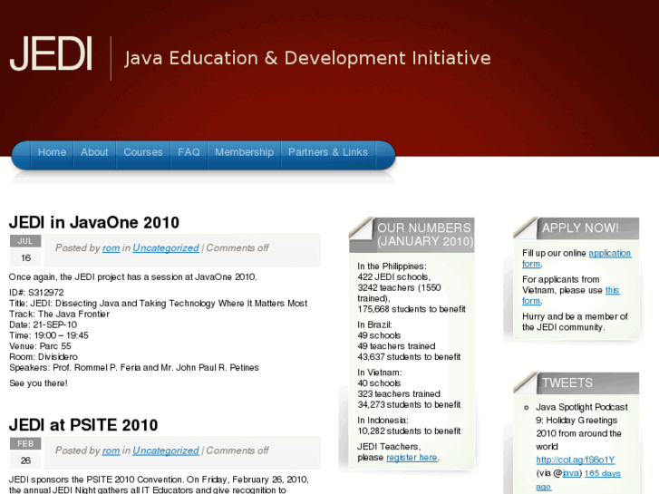Click the 'Time: 19:00 – 19:45' line

click(49, 335)
